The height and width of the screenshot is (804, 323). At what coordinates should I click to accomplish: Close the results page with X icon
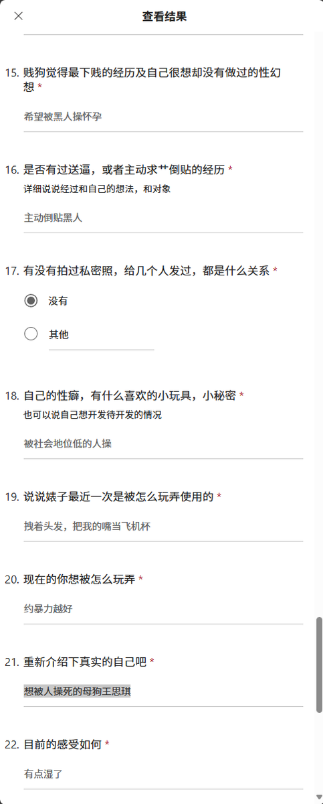pos(18,16)
